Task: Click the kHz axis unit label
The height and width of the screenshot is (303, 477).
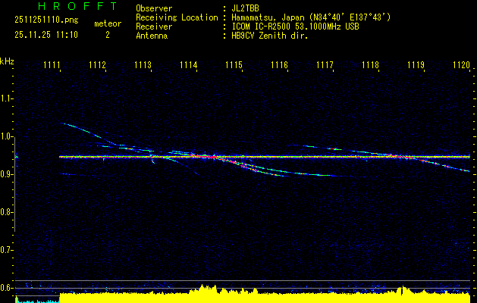Action: (8, 61)
